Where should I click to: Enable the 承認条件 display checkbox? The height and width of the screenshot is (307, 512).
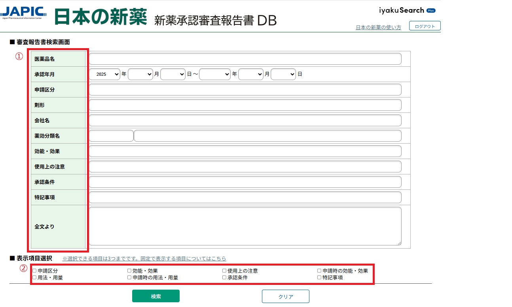point(224,277)
